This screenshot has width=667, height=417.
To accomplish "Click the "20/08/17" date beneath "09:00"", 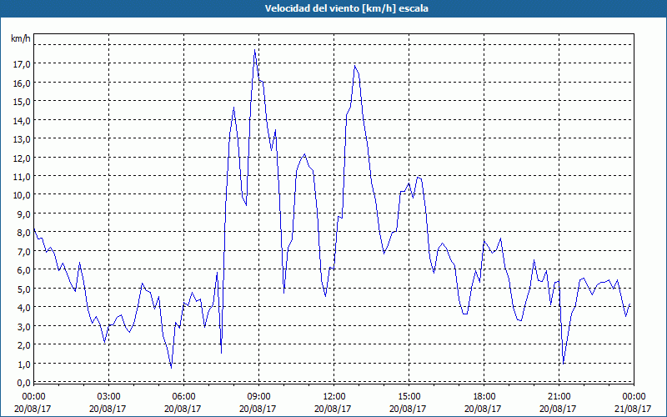I will (x=258, y=409).
